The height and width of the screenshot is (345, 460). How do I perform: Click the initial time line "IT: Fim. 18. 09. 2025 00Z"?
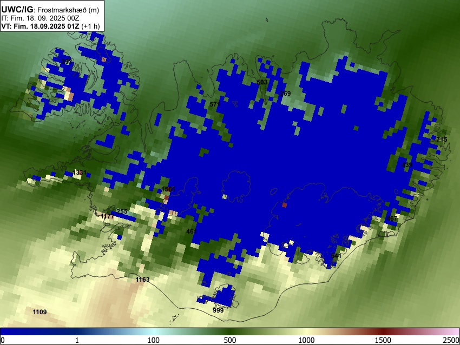[40, 18]
